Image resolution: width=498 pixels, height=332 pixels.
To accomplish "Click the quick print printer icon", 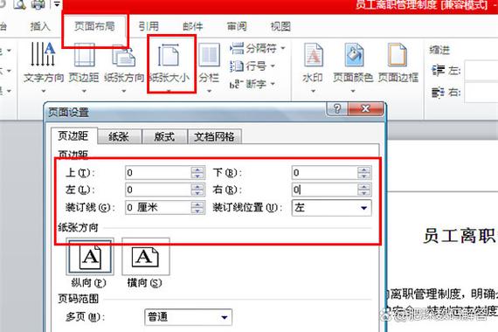I will click(38, 3).
